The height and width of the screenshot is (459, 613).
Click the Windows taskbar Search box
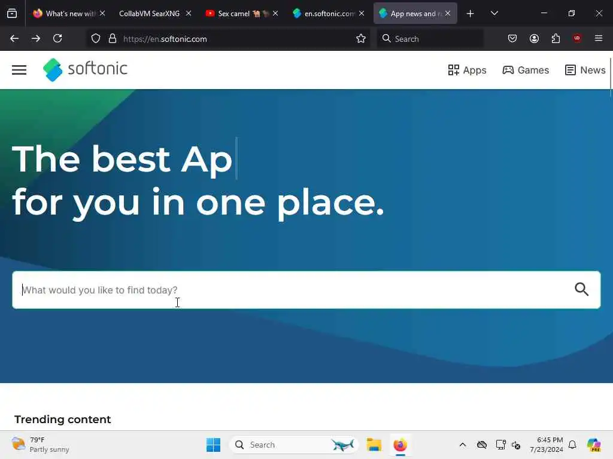[x=293, y=445]
